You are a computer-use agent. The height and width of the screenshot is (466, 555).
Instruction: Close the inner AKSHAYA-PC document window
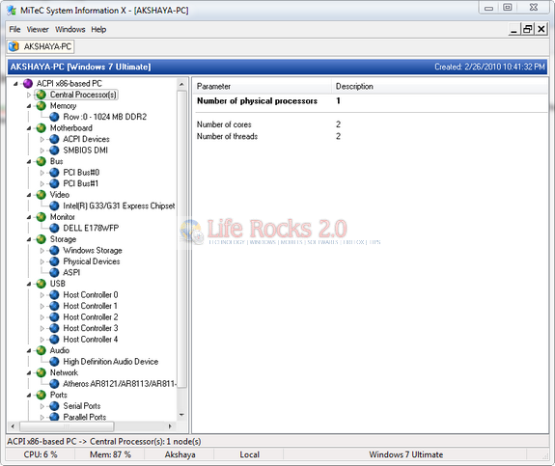coord(541,29)
